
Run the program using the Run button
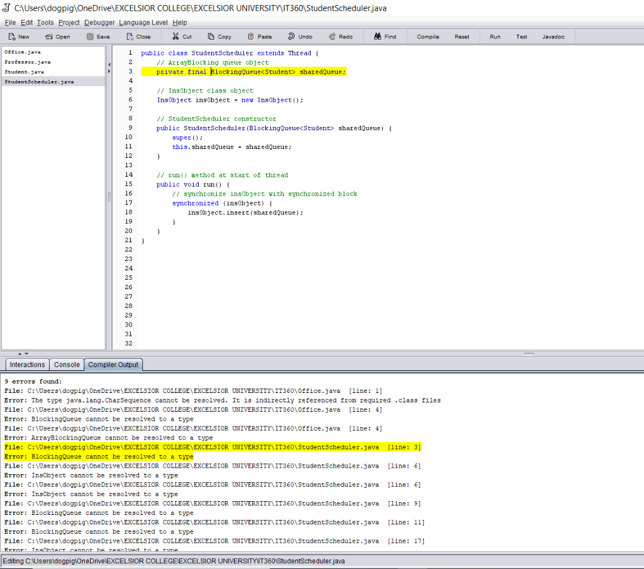pos(495,36)
